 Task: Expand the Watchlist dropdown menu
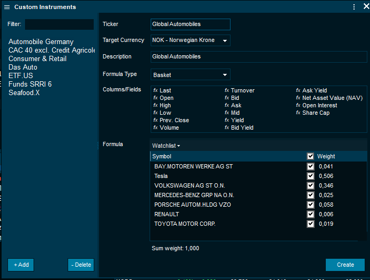click(166, 146)
